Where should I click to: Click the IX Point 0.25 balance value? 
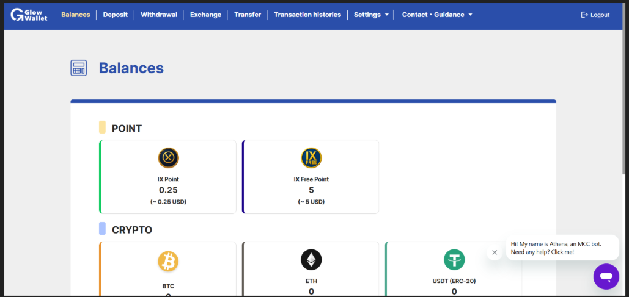169,190
